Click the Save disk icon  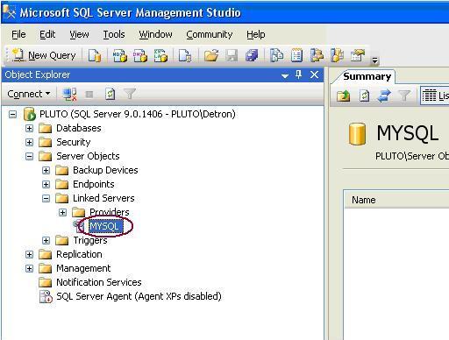(232, 55)
